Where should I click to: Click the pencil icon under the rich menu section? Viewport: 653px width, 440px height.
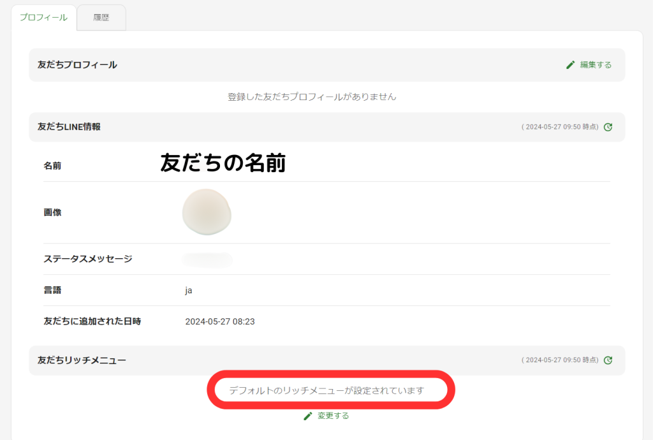pyautogui.click(x=309, y=415)
